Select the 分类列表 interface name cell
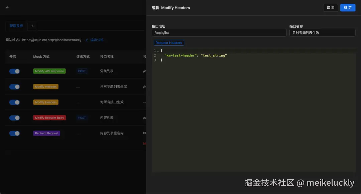The width and height of the screenshot is (361, 194). (107, 71)
